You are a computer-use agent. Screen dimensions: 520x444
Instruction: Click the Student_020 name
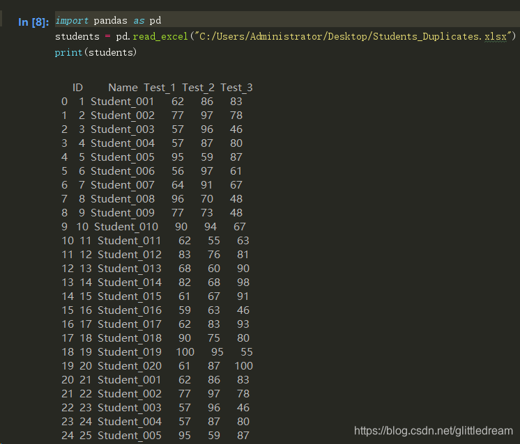click(130, 365)
